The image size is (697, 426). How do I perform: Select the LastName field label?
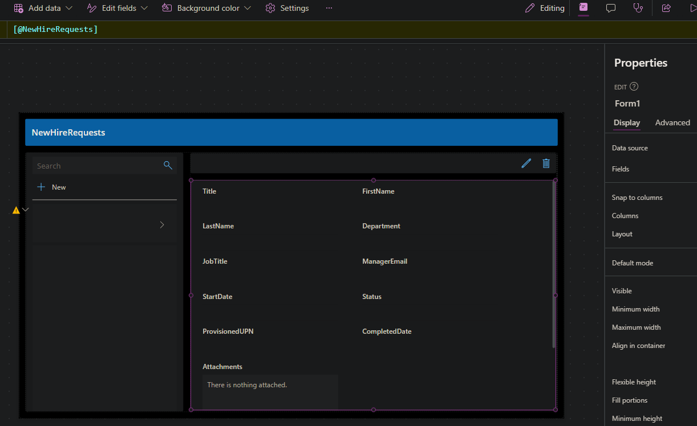click(218, 226)
